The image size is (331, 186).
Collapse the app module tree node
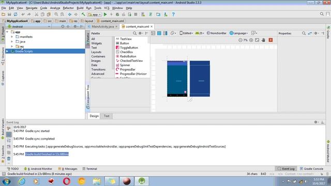click(x=7, y=32)
